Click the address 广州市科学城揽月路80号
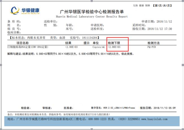This screenshot has width=184, height=130. click(x=33, y=119)
